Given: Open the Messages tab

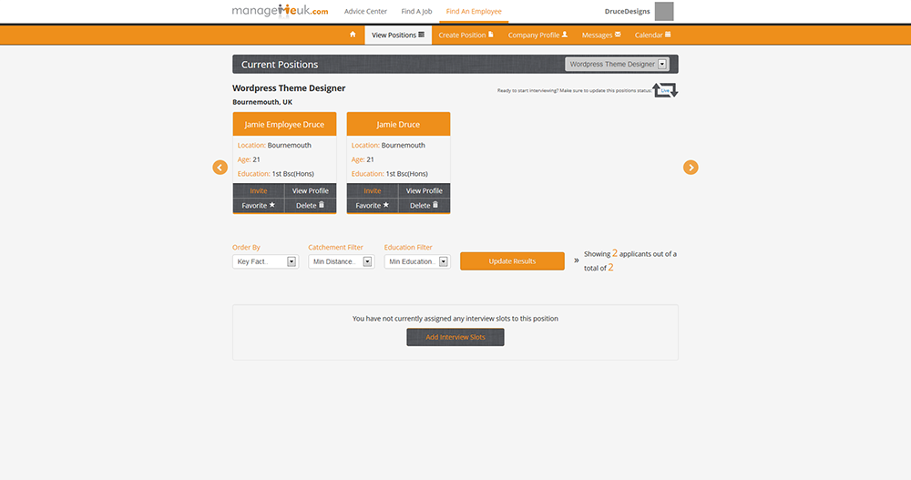Looking at the screenshot, I should coord(601,35).
